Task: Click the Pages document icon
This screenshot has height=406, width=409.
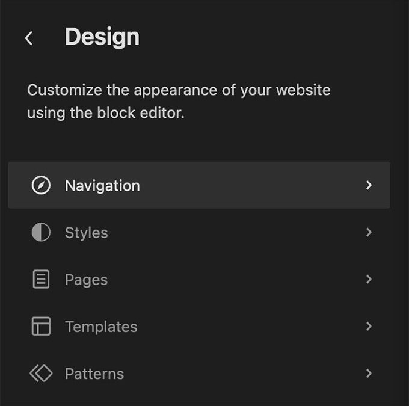Action: [41, 279]
